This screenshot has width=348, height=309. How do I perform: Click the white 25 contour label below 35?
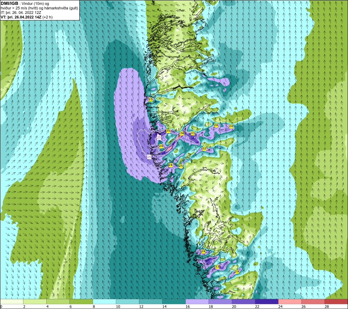159,138
